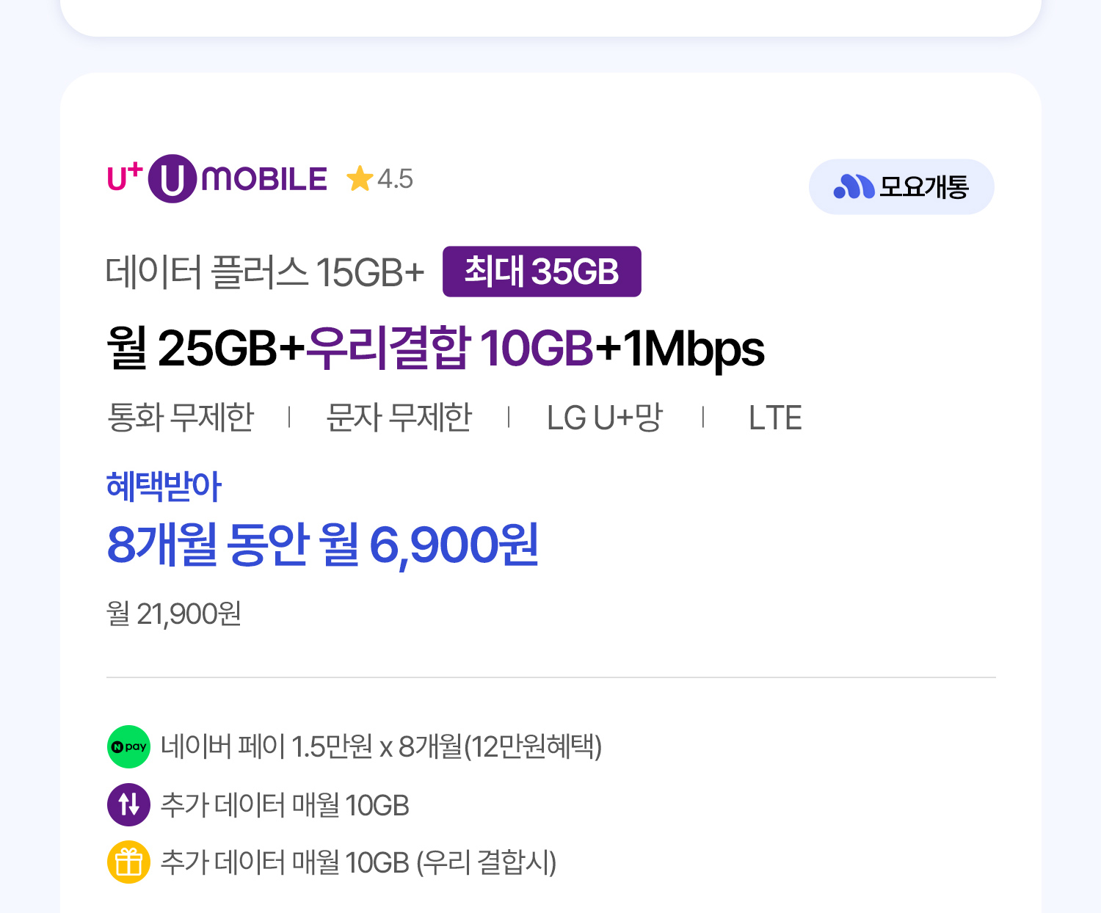Click the green Naver Pay icon
Viewport: 1101px width, 913px height.
click(x=129, y=747)
